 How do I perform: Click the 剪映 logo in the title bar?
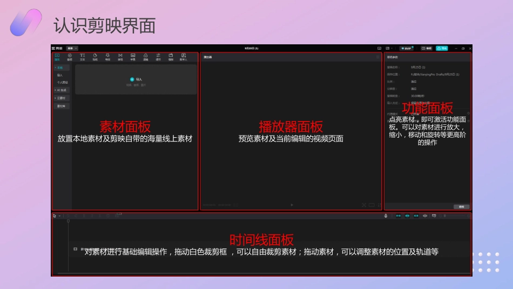pos(57,48)
